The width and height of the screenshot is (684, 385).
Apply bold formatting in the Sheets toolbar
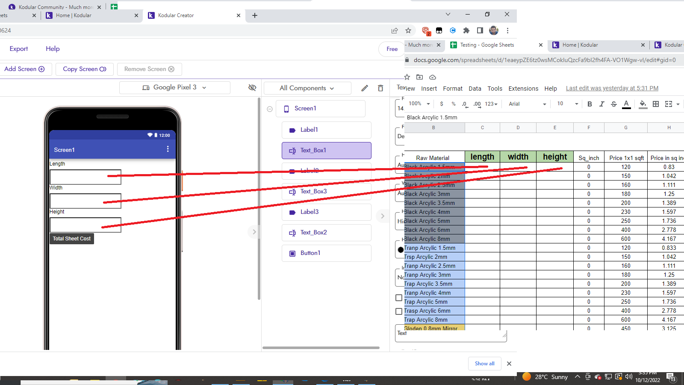590,104
